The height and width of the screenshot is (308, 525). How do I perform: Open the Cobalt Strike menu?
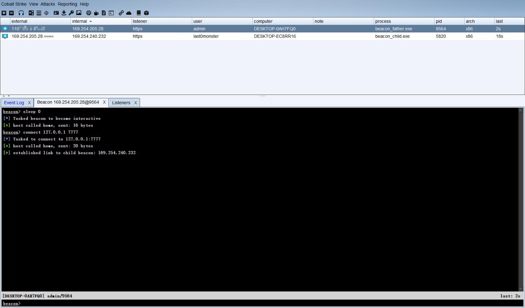coord(14,4)
